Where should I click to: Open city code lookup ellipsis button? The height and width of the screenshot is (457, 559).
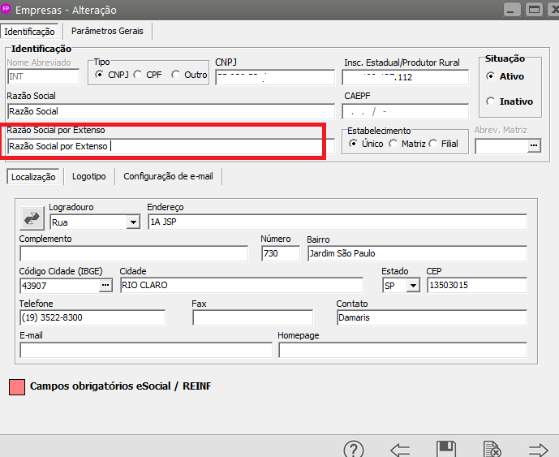pyautogui.click(x=105, y=285)
